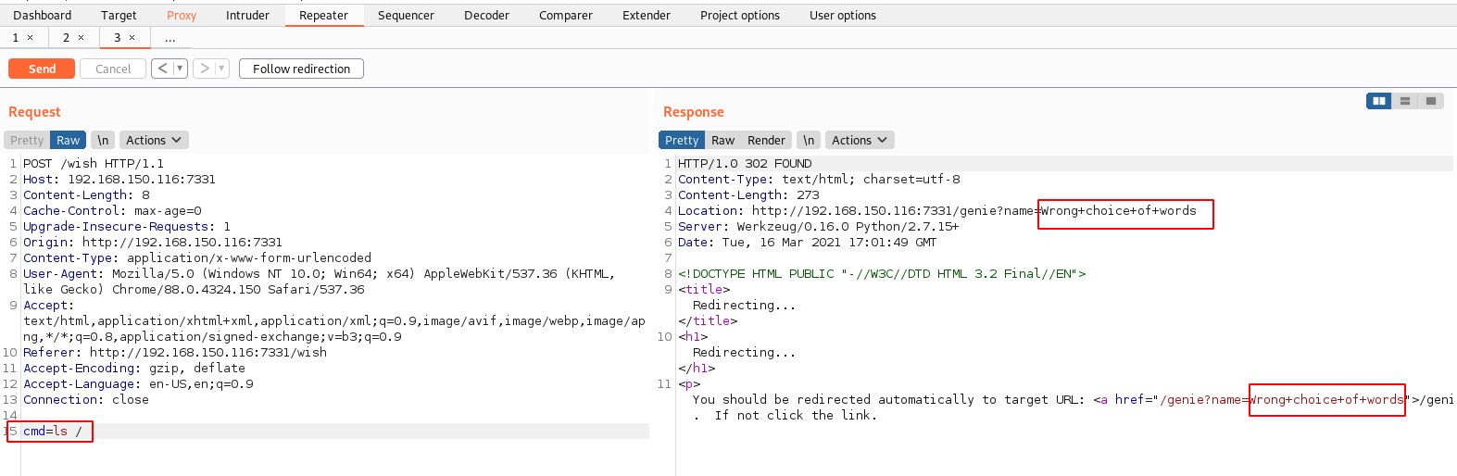Switch to the Decoder tab
The height and width of the screenshot is (476, 1457).
(486, 16)
